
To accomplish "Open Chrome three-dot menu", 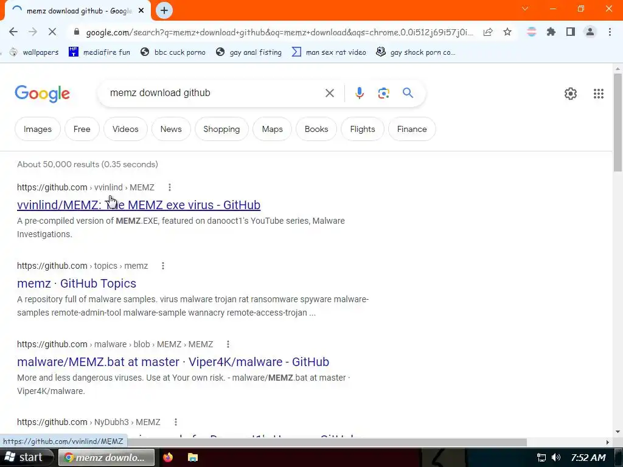I will pyautogui.click(x=610, y=32).
